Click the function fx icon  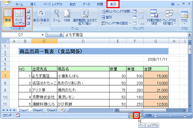[61, 35]
